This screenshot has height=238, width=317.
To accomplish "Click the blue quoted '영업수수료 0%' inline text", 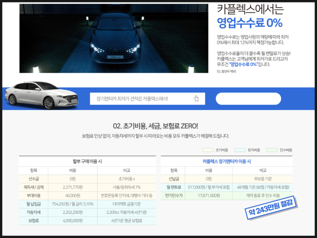I will pyautogui.click(x=244, y=65).
